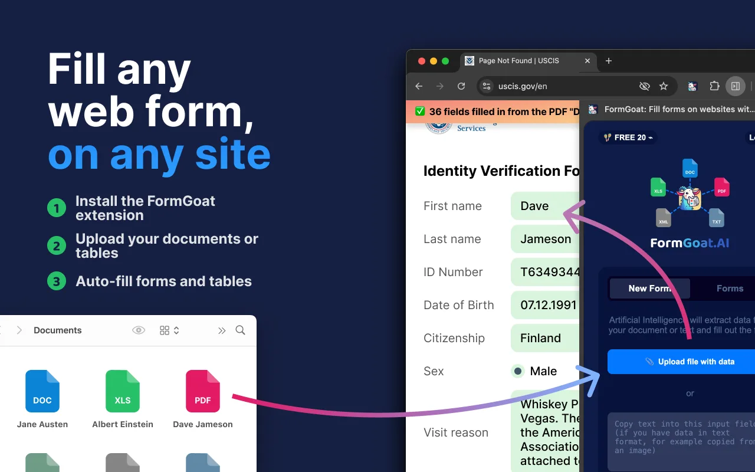Click the Last name field Jameson
The height and width of the screenshot is (472, 755).
pyautogui.click(x=545, y=239)
